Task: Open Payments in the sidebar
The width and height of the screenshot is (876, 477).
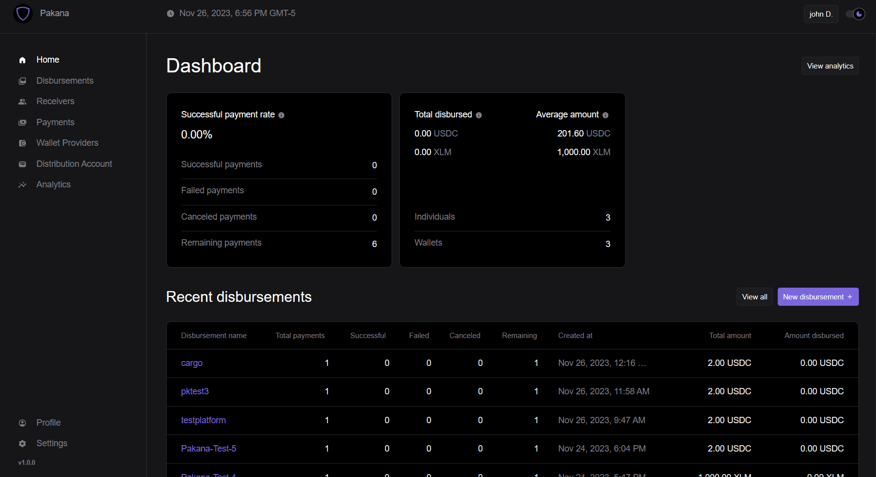Action: [55, 122]
